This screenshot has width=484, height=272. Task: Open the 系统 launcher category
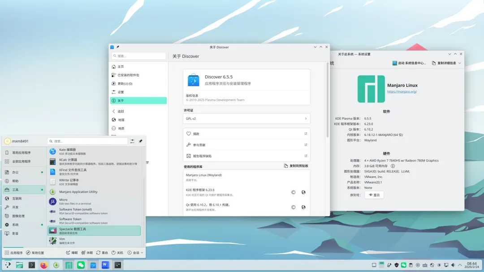[24, 225]
